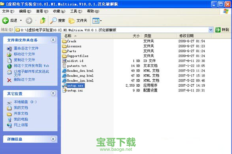Click the title bar folder icon
This screenshot has height=154, width=232.
[x=2, y=4]
